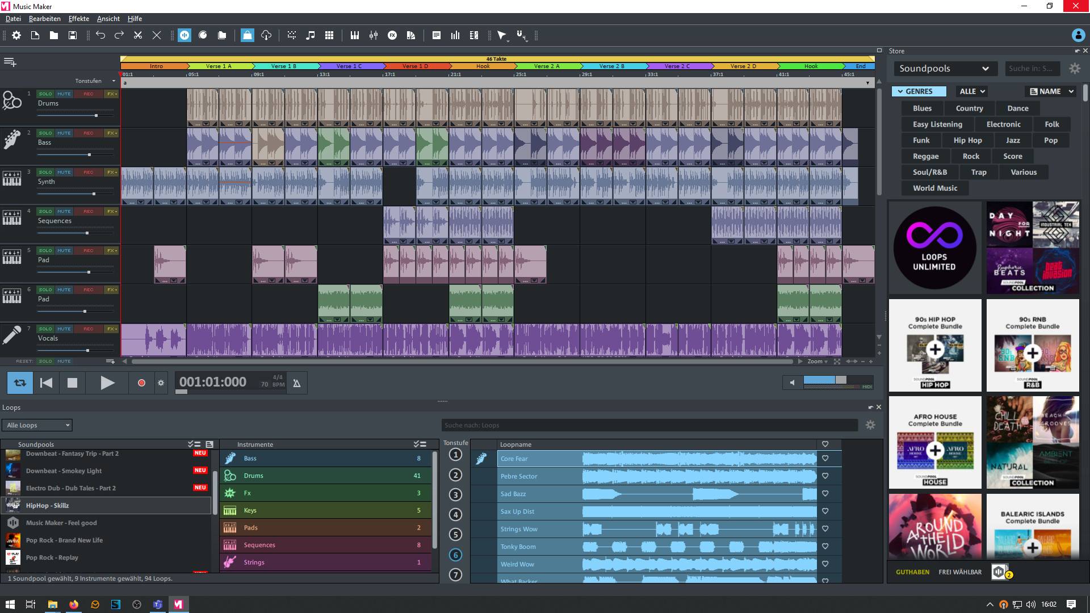Open the Alle Loops filter dropdown
1090x613 pixels.
36,425
